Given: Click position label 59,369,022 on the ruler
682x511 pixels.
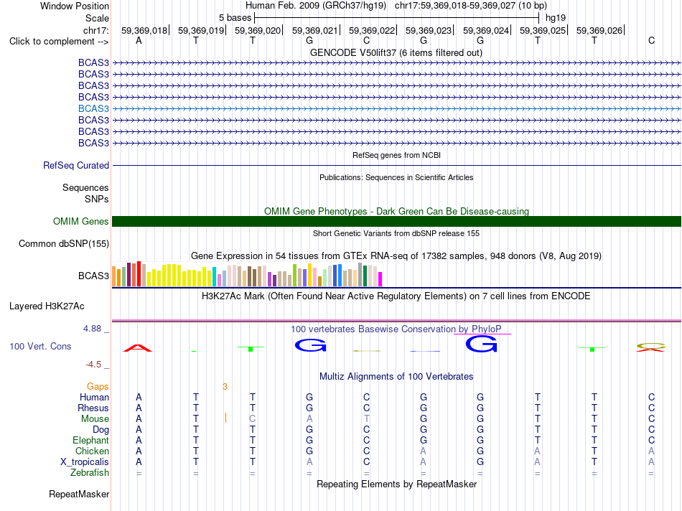Looking at the screenshot, I should coord(371,30).
